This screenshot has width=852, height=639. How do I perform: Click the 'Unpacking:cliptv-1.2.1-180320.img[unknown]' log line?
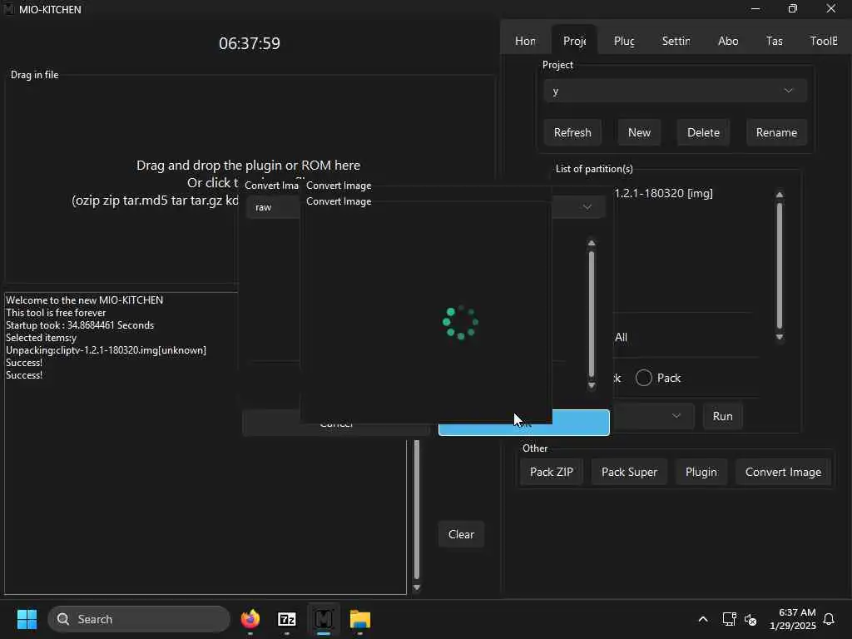tap(106, 350)
